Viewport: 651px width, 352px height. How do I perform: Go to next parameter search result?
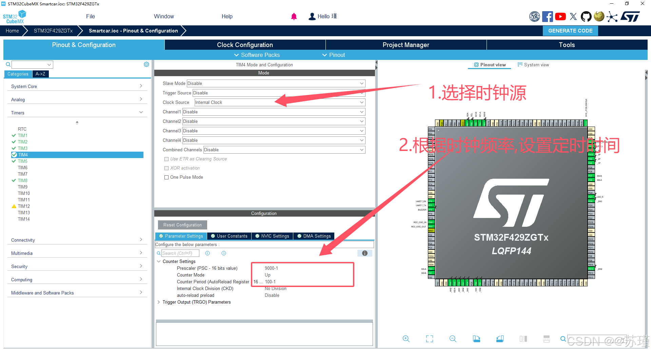pos(224,253)
